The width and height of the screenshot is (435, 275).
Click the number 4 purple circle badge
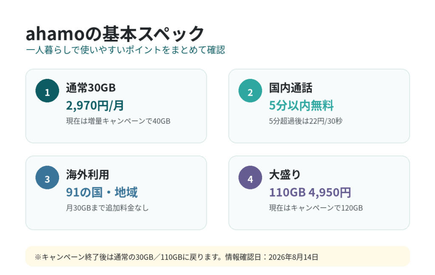(x=250, y=178)
